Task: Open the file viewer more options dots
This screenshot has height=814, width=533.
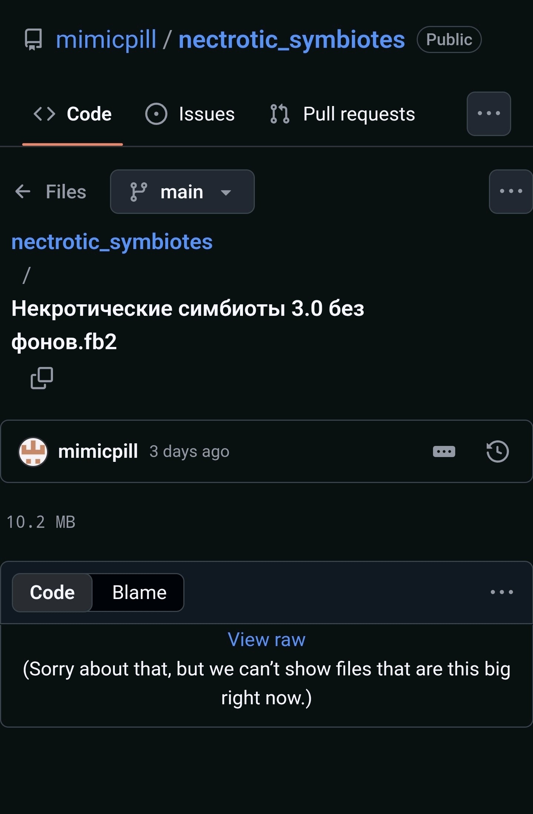Action: click(502, 592)
